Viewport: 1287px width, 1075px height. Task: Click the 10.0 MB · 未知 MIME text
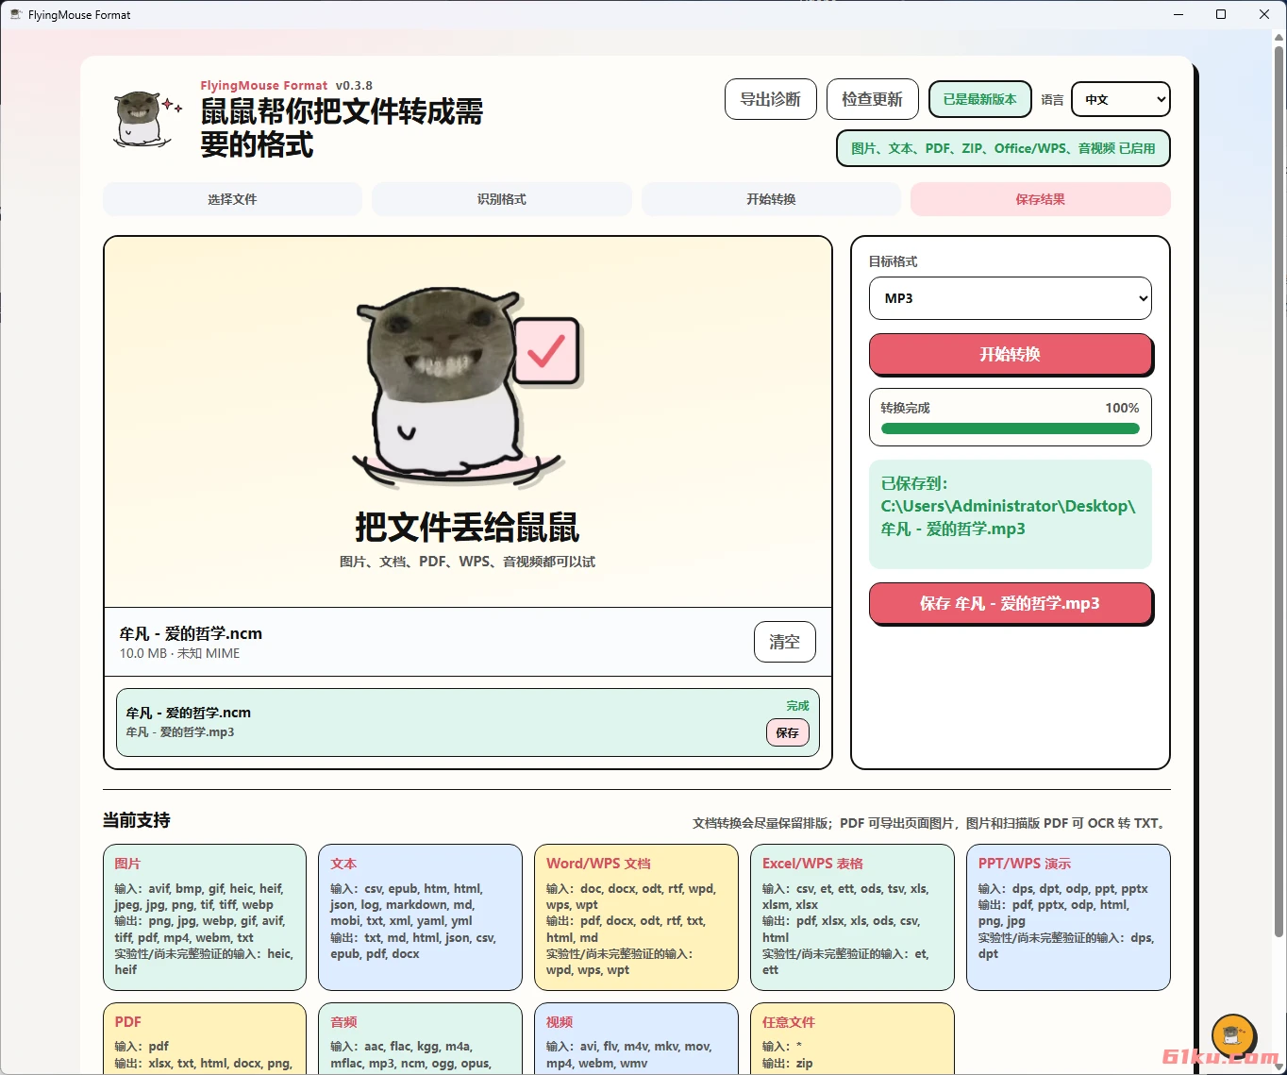(x=179, y=653)
